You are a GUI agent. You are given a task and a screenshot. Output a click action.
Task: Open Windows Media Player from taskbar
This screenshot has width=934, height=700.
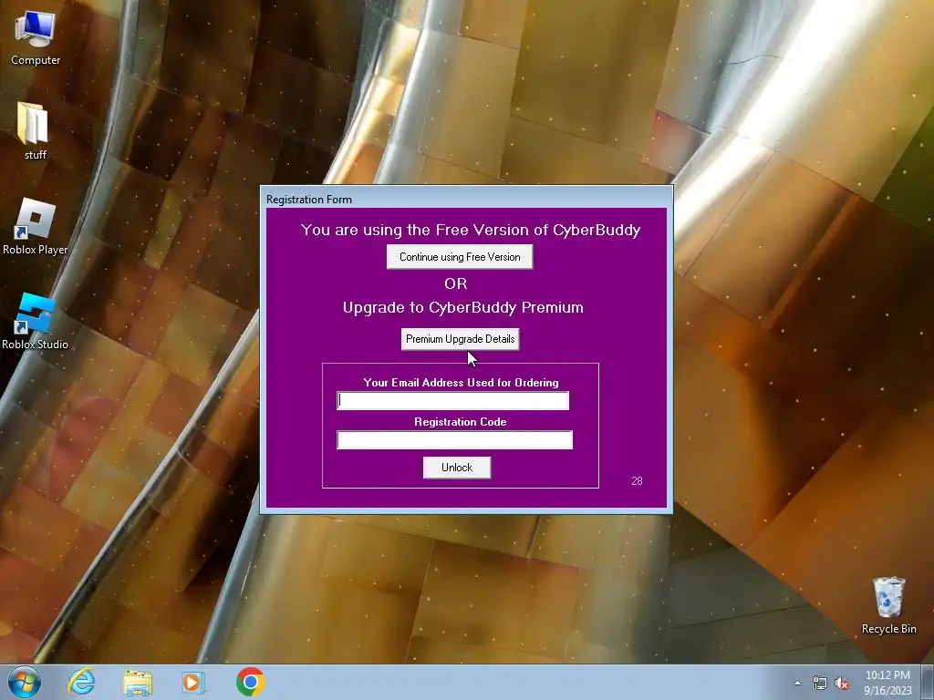point(193,683)
